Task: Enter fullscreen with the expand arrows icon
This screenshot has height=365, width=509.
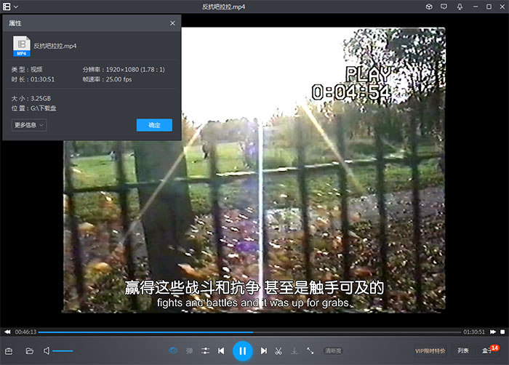Action: [310, 351]
